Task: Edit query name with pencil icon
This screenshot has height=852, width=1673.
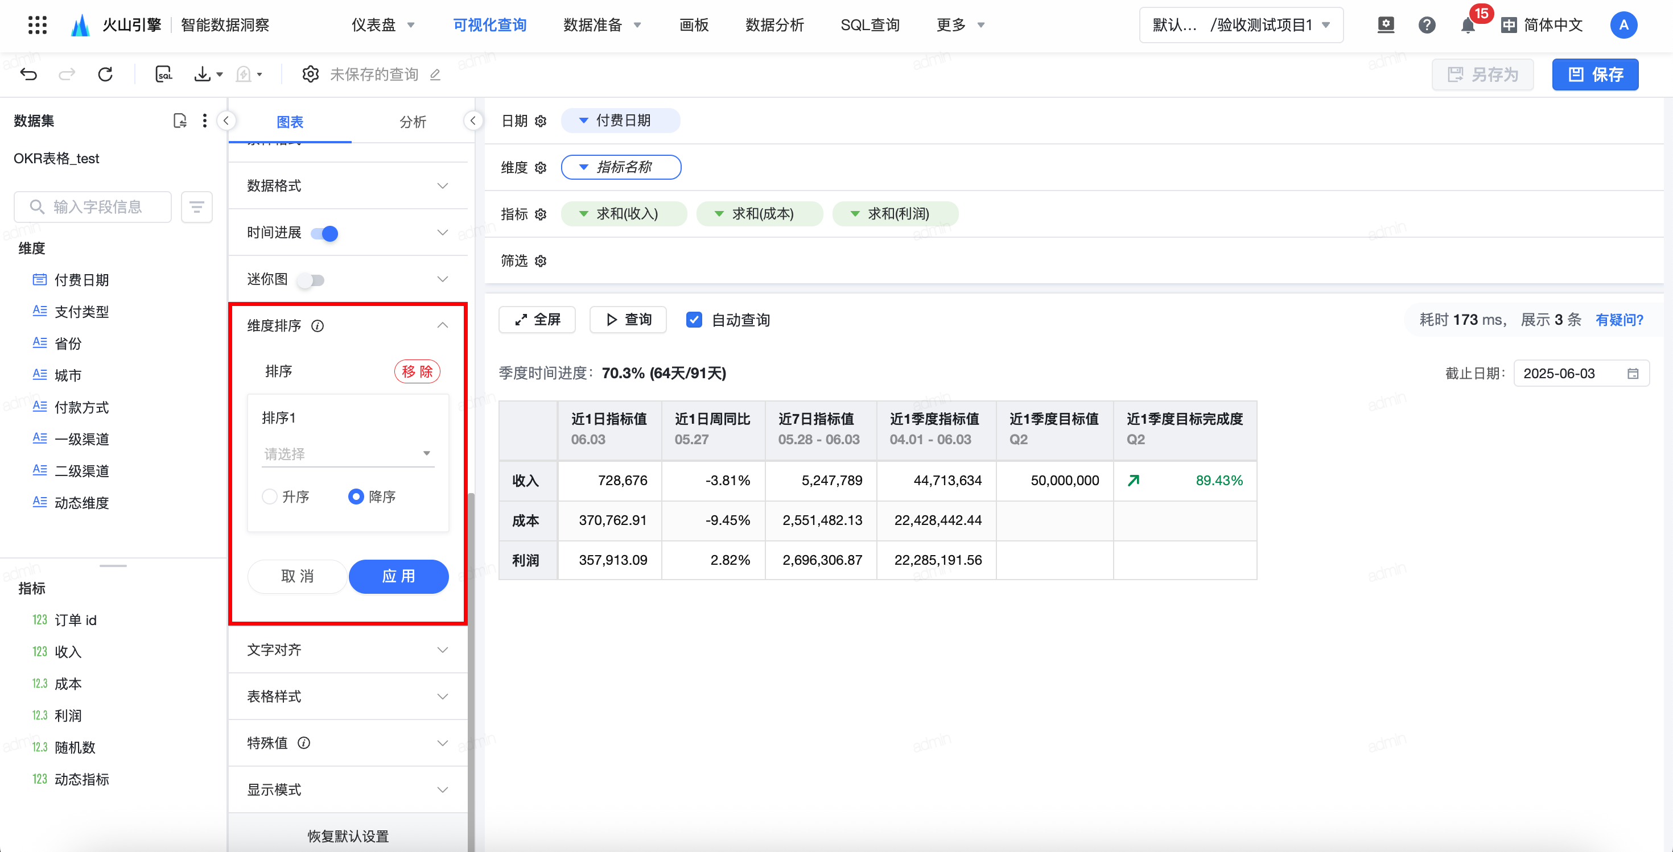Action: (x=435, y=75)
